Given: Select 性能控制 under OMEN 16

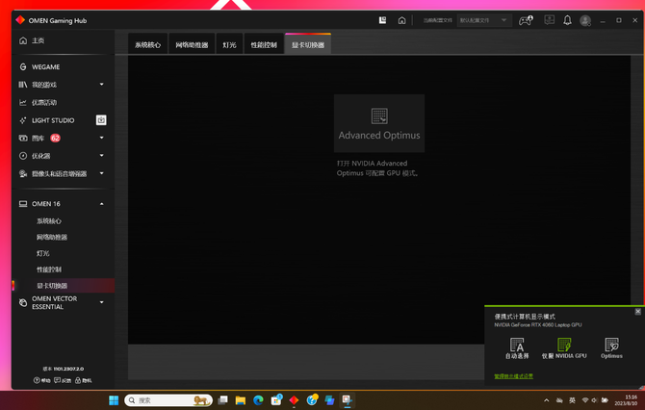Looking at the screenshot, I should pyautogui.click(x=48, y=269).
